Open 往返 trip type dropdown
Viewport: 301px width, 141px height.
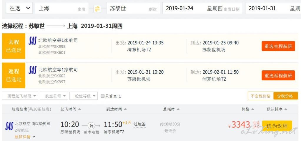(19, 8)
